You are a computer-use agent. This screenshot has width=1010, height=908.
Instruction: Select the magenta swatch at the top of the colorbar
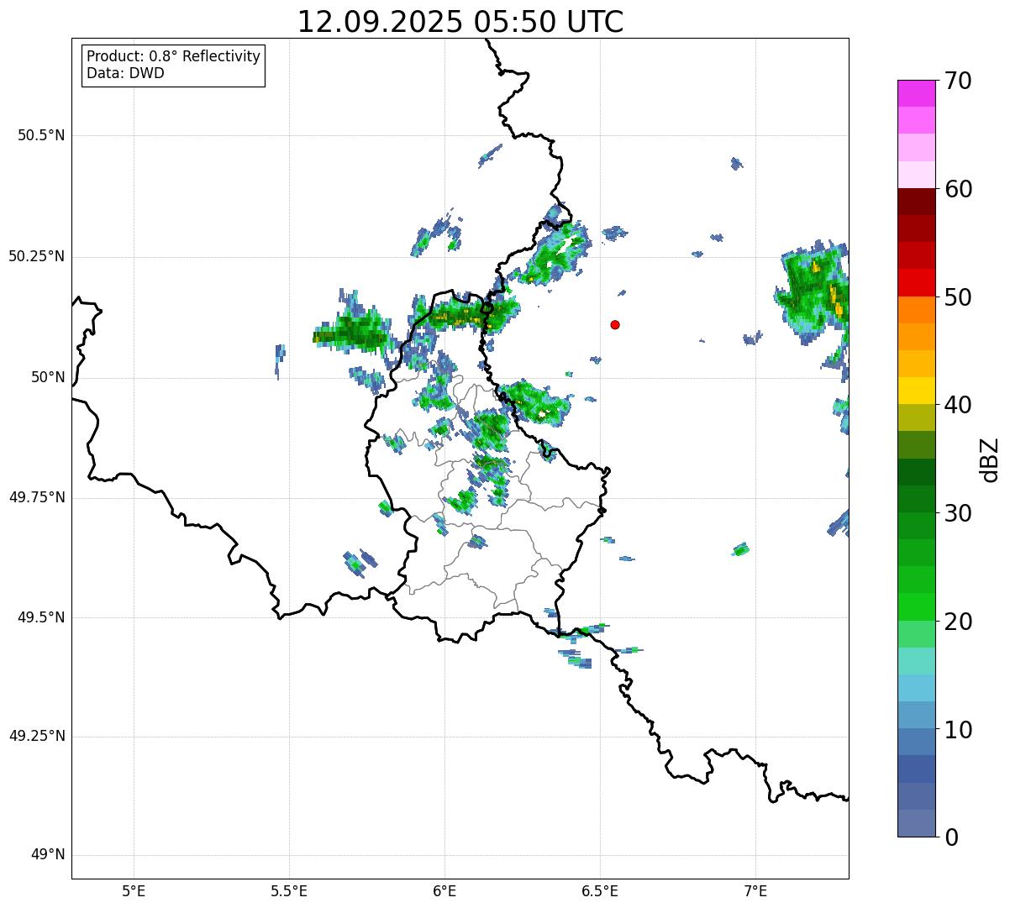[916, 93]
